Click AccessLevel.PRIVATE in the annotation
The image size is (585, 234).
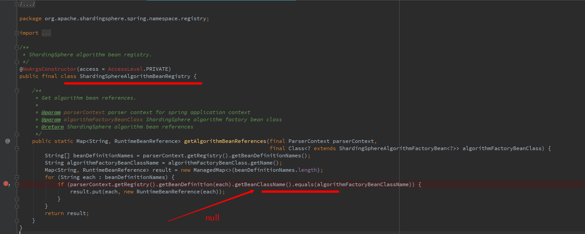(137, 69)
